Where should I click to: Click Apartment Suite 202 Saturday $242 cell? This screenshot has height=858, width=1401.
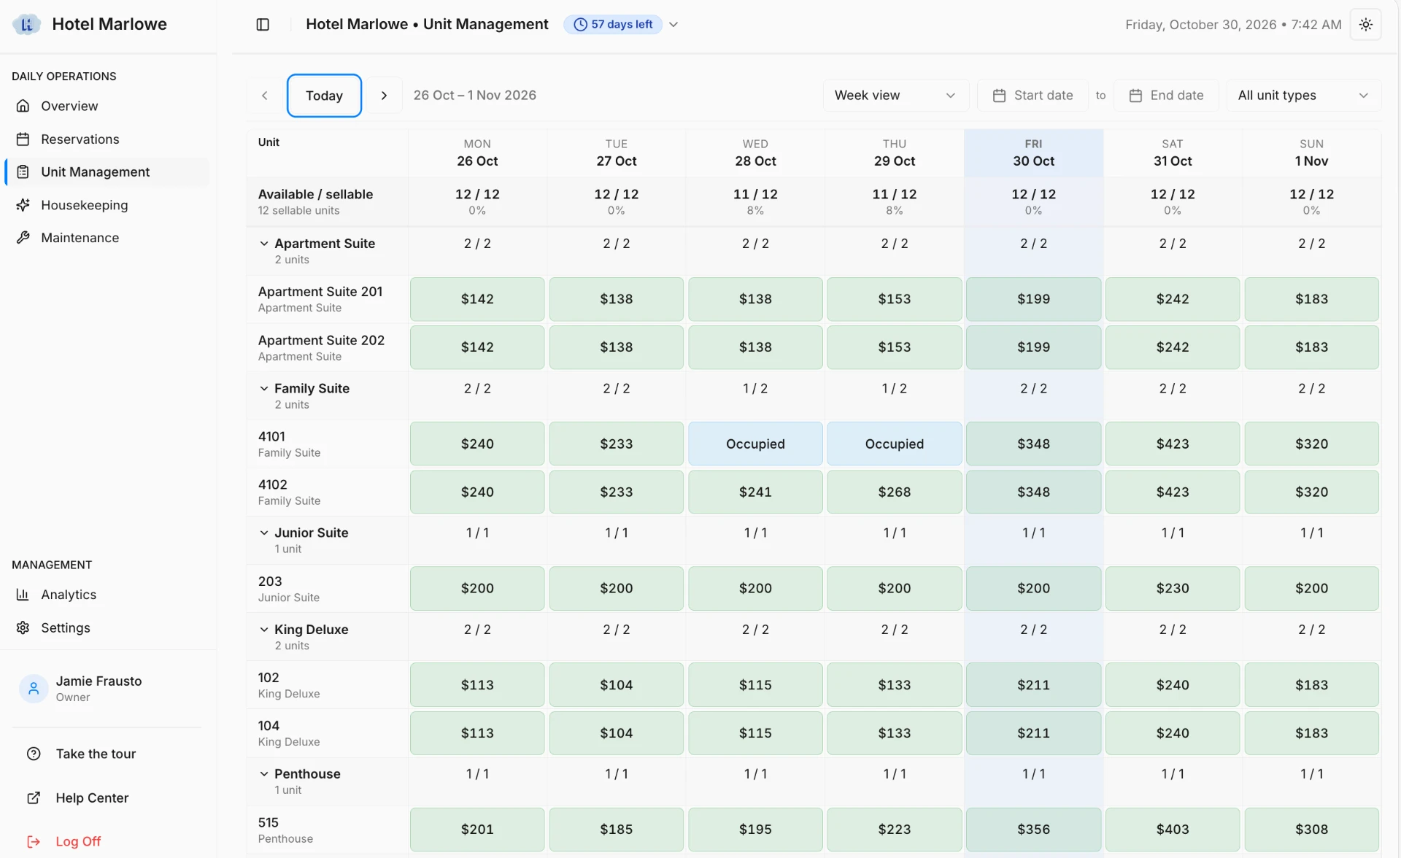click(1173, 347)
